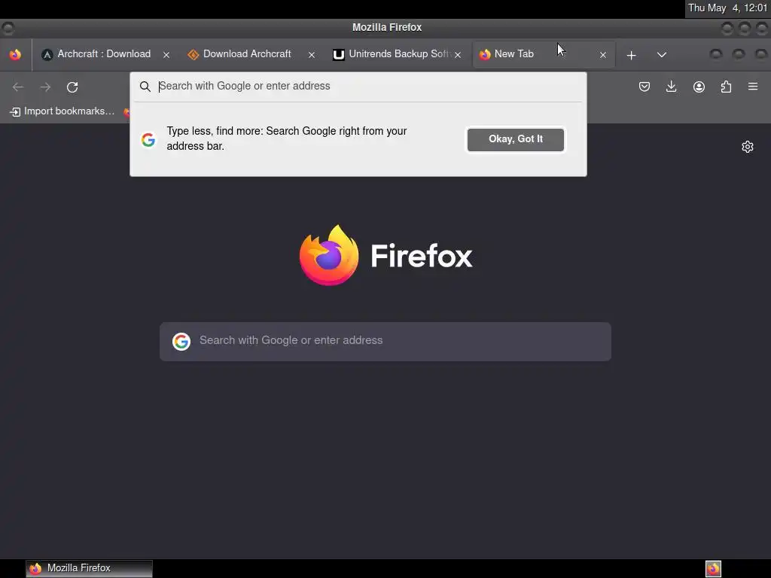Switch to Archcraft : Download tab
The height and width of the screenshot is (578, 771).
(103, 54)
